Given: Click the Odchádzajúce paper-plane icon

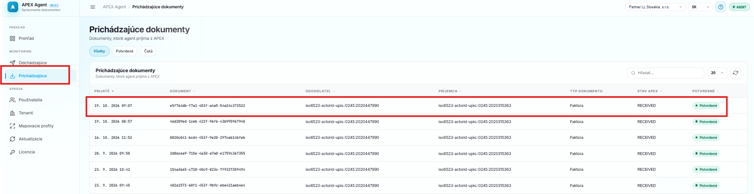Looking at the screenshot, I should pos(12,63).
